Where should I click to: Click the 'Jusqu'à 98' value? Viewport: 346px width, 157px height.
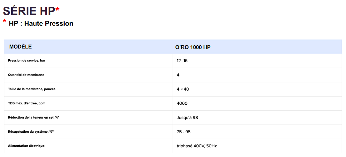(187, 118)
